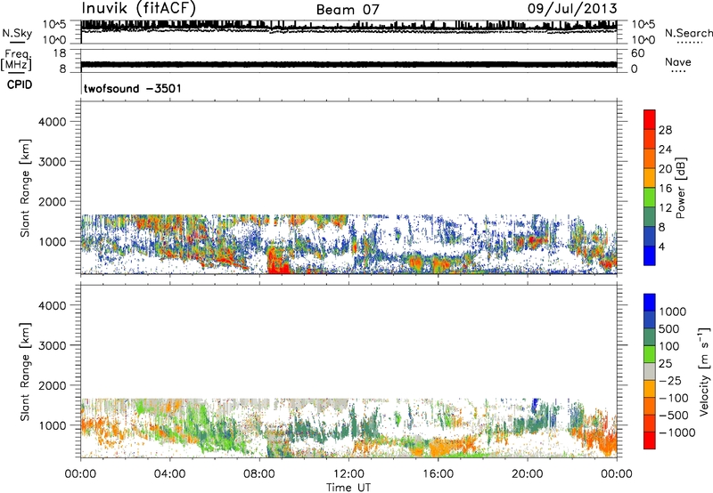Viewport: 713px width, 493px height.
Task: Click the '20:00' time axis label
Action: [528, 474]
